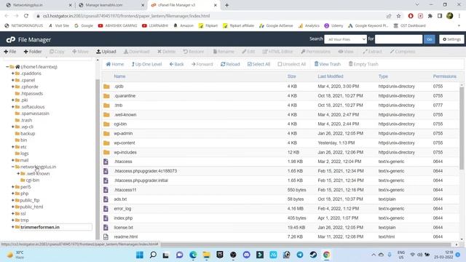Open the HTML Editor tool
466x262 pixels.
(x=277, y=52)
